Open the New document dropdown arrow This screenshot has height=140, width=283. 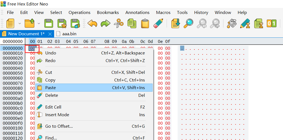[20, 24]
